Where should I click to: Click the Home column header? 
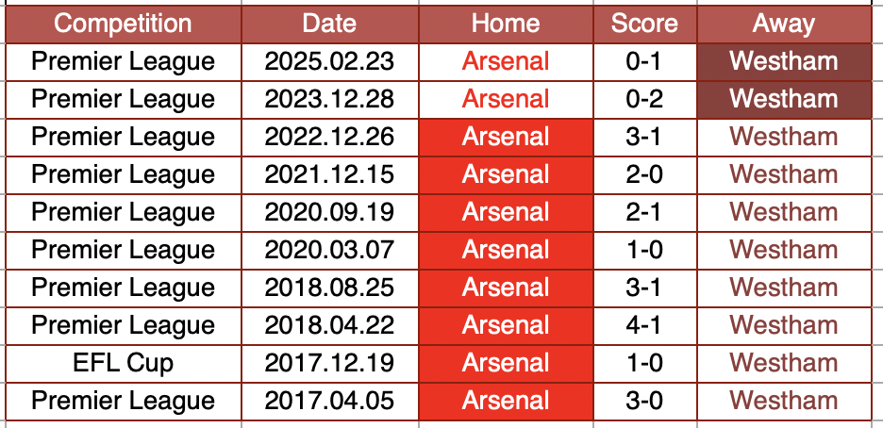(506, 24)
